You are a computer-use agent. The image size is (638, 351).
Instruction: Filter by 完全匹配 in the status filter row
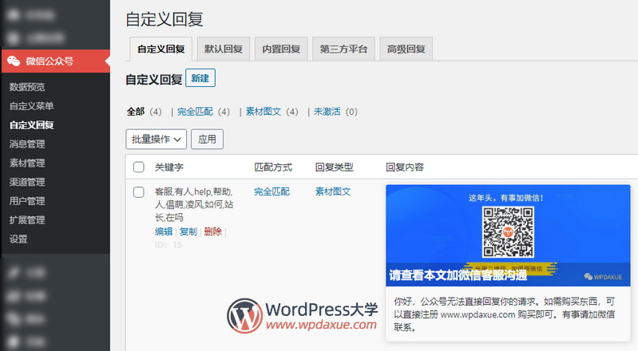pyautogui.click(x=195, y=112)
